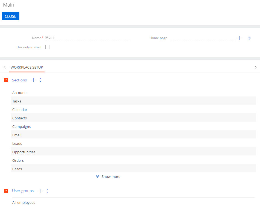Click the Home page field
The image size is (260, 209).
(x=203, y=38)
